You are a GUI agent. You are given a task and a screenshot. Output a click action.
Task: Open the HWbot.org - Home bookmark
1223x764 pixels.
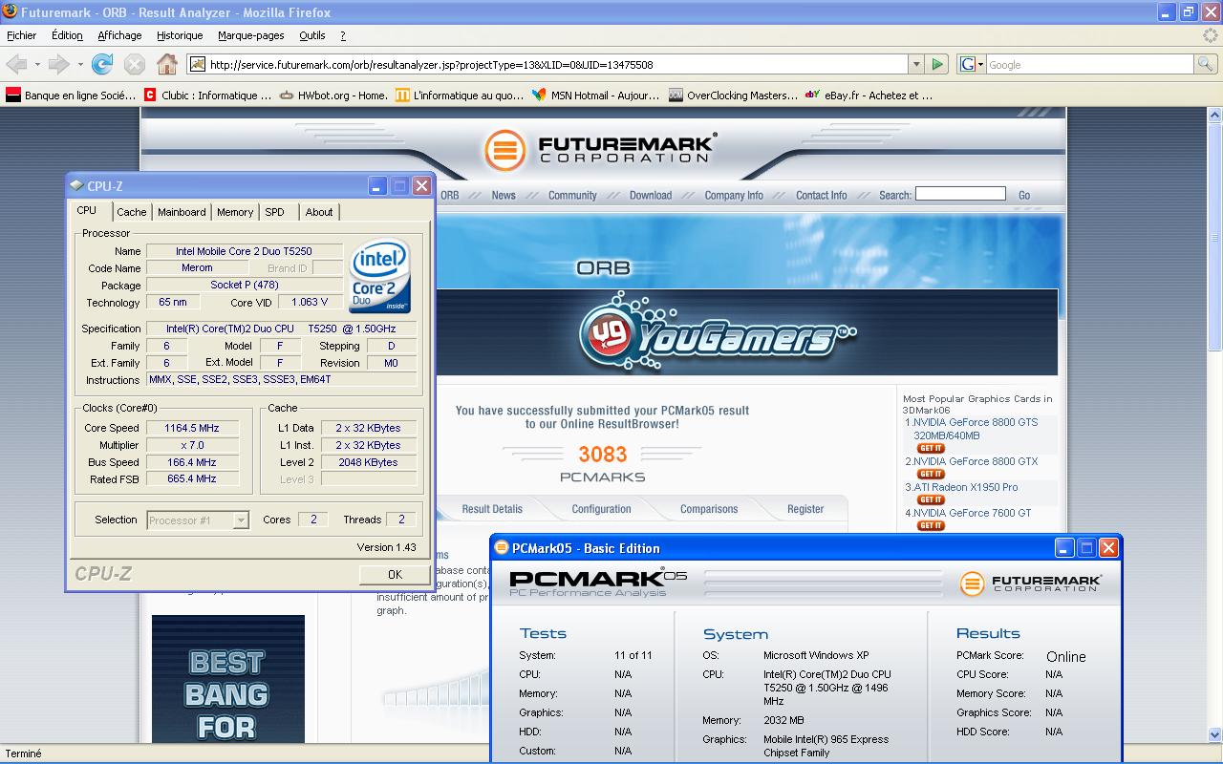[333, 95]
